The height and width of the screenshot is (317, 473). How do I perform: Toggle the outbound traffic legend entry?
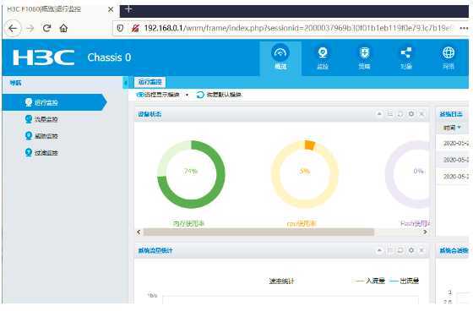pos(405,281)
